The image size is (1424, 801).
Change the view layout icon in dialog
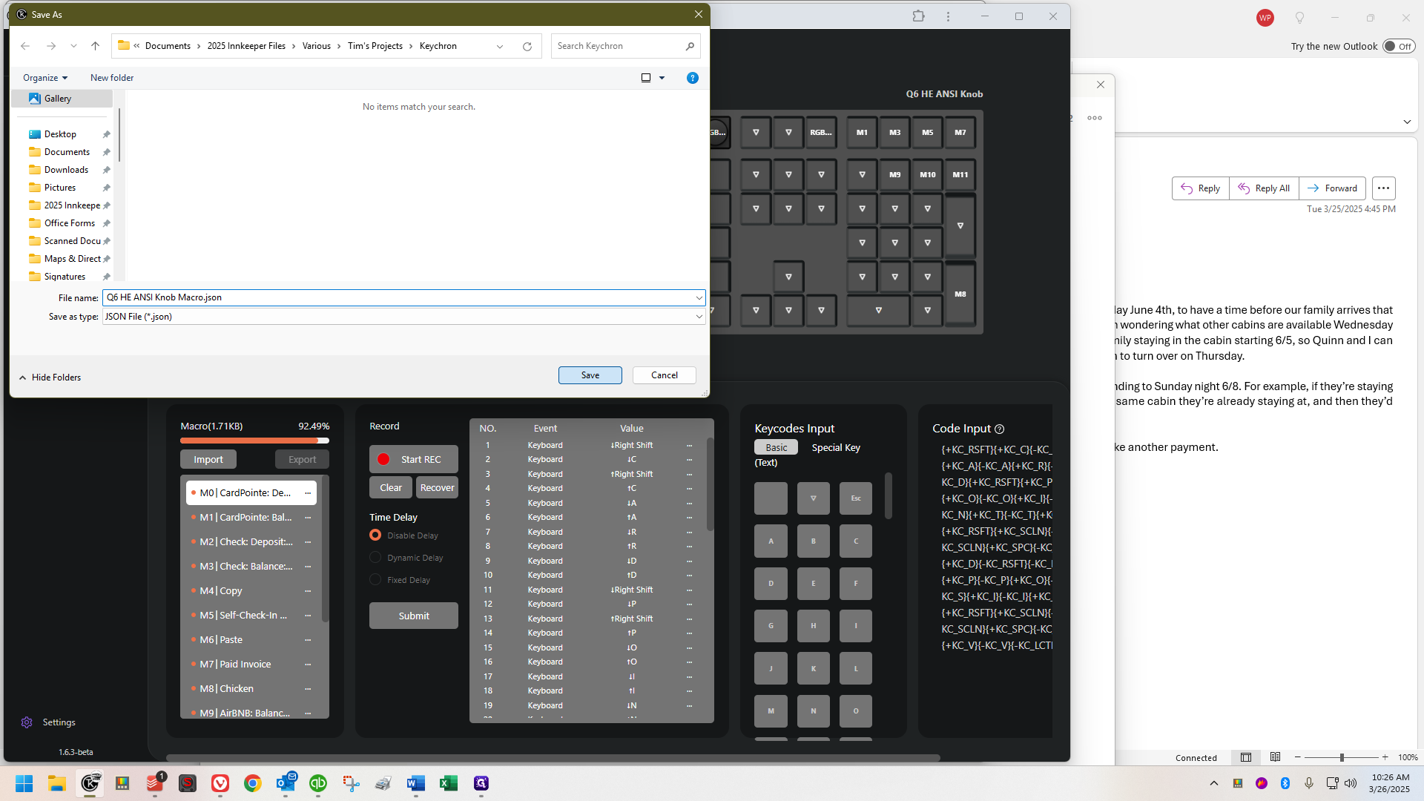(646, 78)
